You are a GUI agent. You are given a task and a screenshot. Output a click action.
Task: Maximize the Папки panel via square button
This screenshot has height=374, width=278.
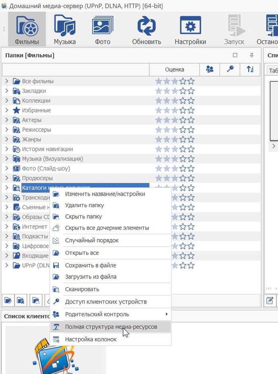point(235,55)
